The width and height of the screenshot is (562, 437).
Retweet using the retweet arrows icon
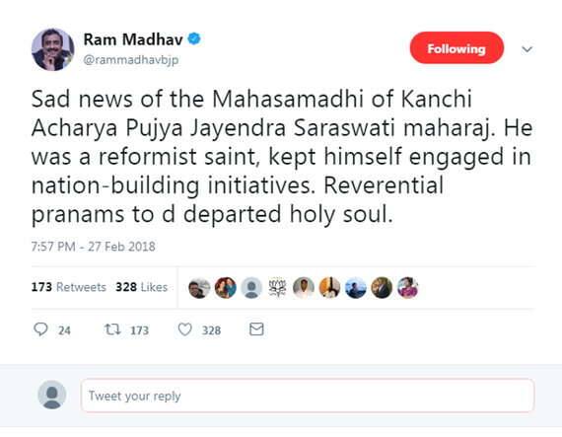pos(112,329)
